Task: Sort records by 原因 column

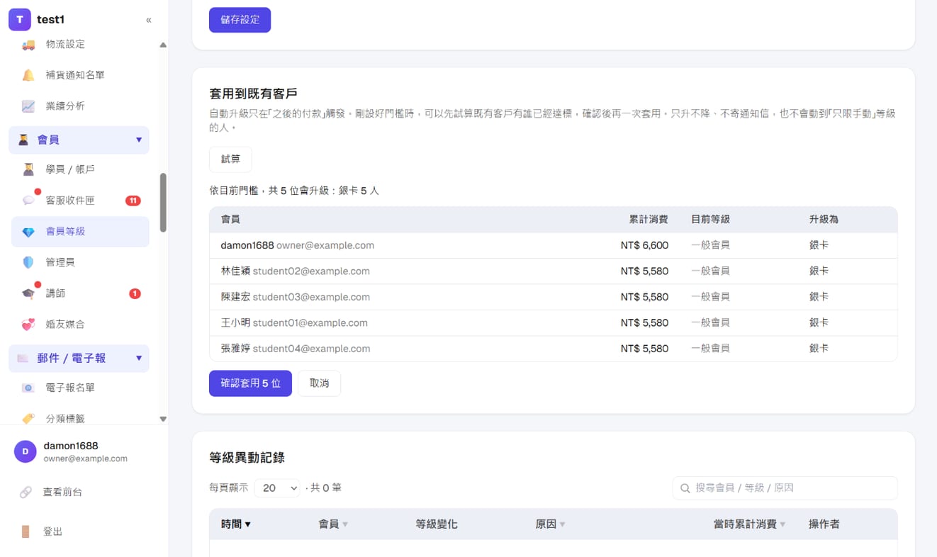Action: pyautogui.click(x=551, y=524)
